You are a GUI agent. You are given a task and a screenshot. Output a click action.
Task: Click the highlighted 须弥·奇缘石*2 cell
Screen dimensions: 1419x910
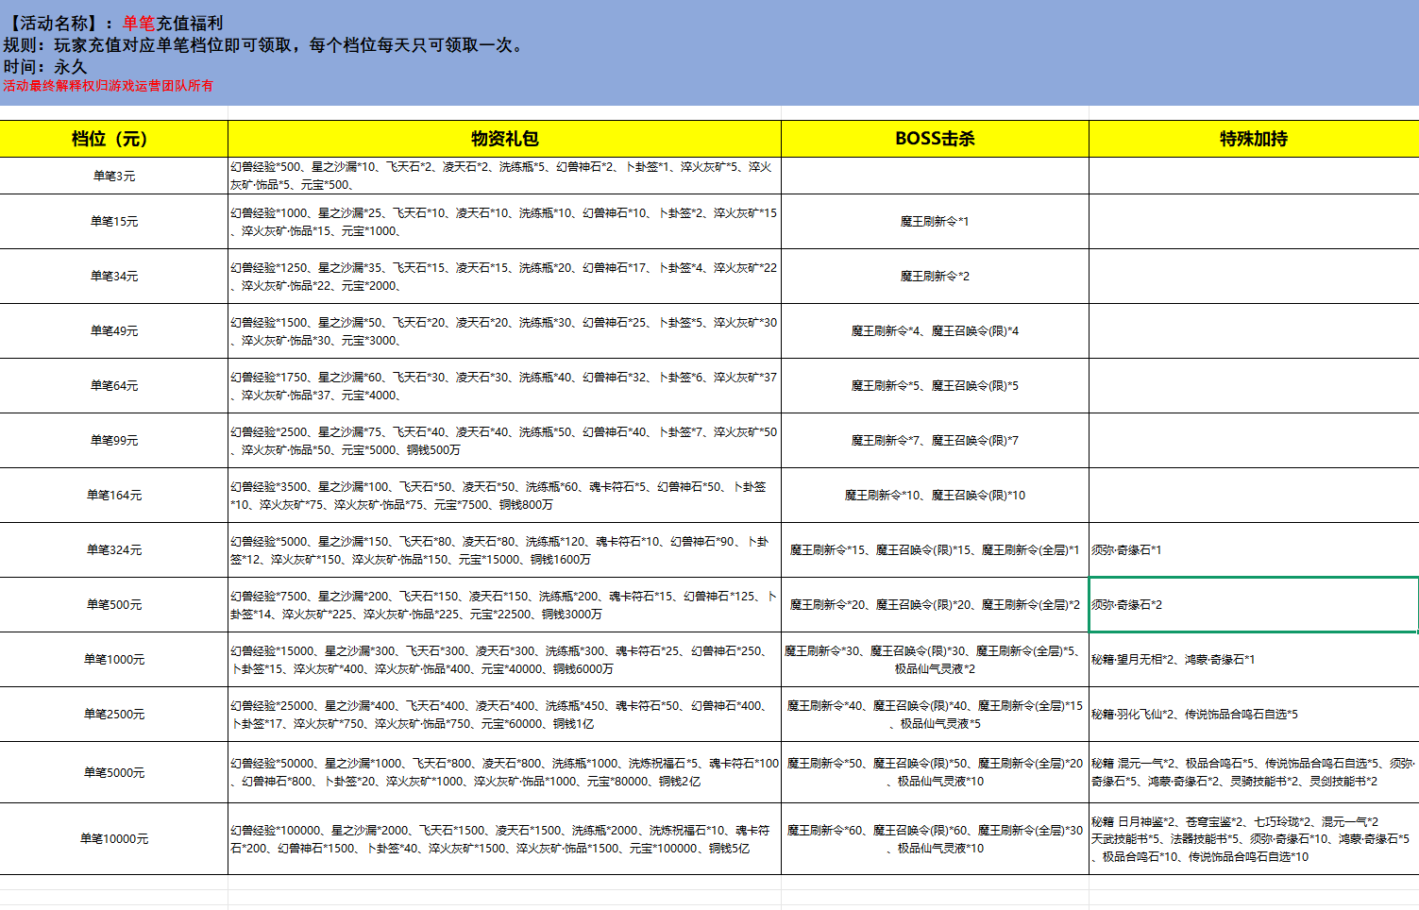click(1253, 604)
